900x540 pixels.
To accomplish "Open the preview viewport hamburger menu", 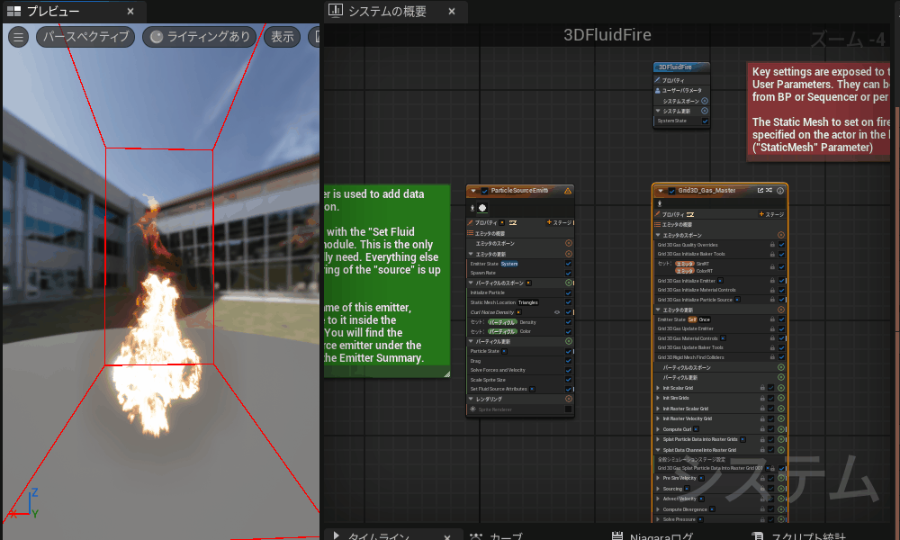I will 18,37.
